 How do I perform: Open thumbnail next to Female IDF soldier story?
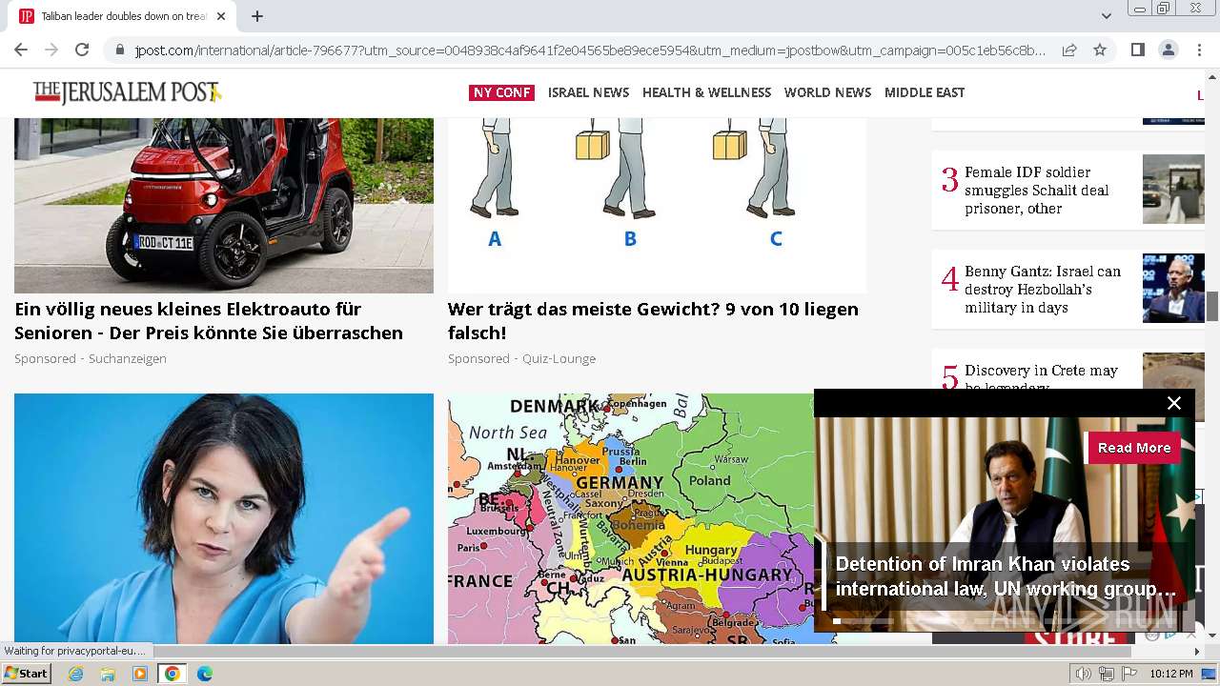[1173, 190]
